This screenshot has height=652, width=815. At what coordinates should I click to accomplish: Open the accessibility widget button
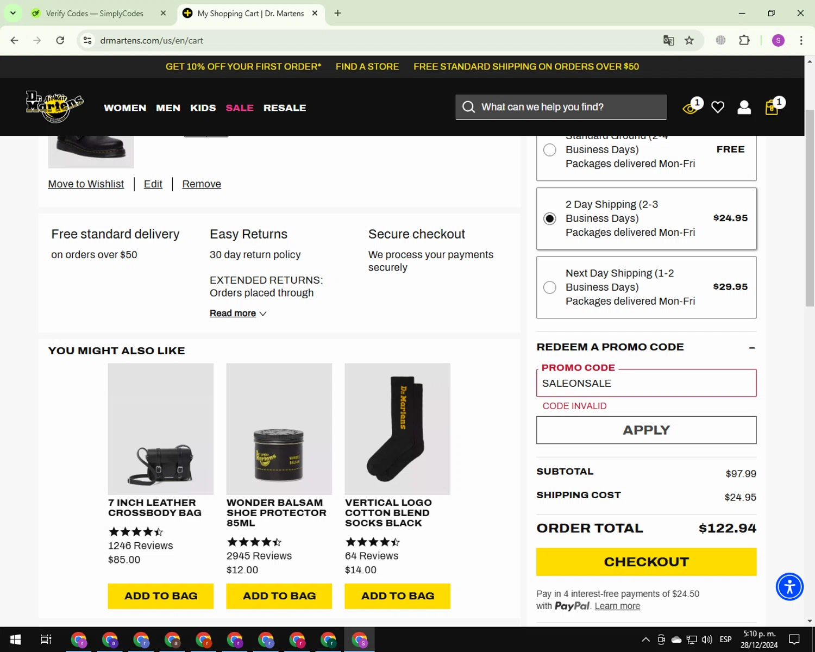[789, 587]
